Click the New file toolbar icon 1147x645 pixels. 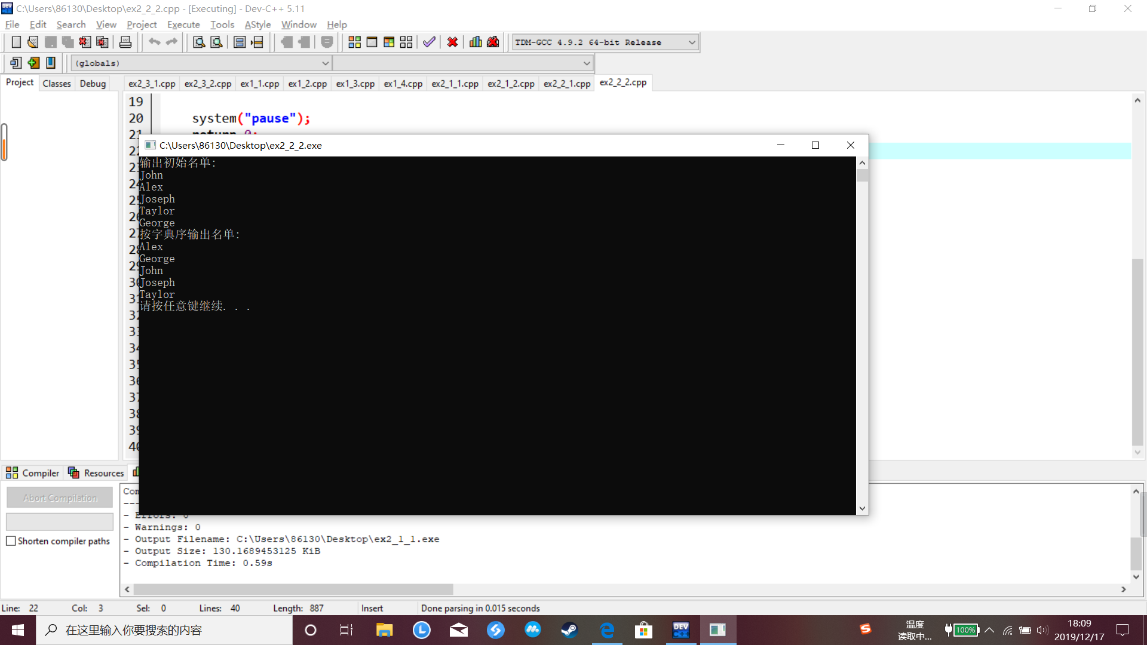(x=16, y=42)
